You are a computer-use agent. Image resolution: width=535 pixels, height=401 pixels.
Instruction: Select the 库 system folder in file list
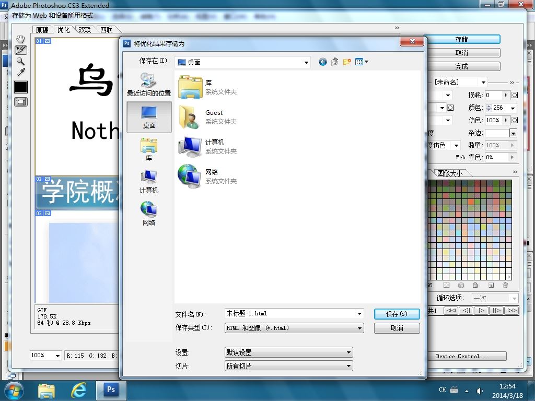click(207, 87)
